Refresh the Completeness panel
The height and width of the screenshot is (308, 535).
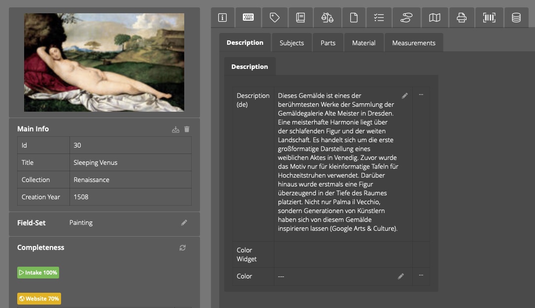click(183, 248)
